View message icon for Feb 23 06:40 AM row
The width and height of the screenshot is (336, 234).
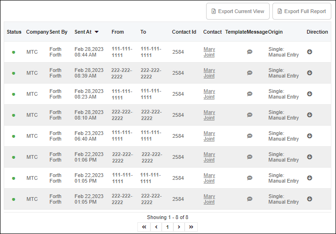(x=250, y=136)
